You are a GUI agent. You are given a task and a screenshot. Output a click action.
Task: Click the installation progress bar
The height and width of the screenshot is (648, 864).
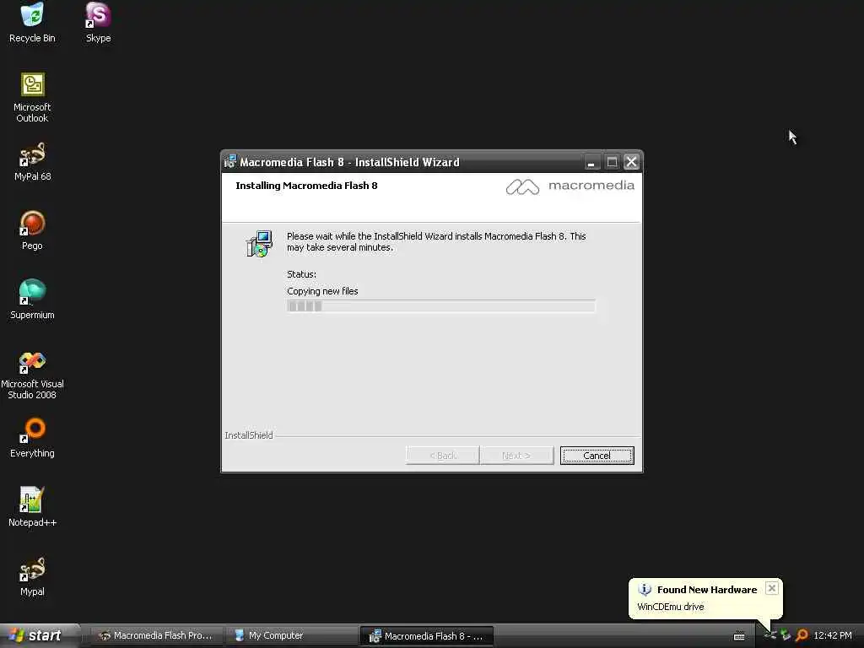click(440, 306)
